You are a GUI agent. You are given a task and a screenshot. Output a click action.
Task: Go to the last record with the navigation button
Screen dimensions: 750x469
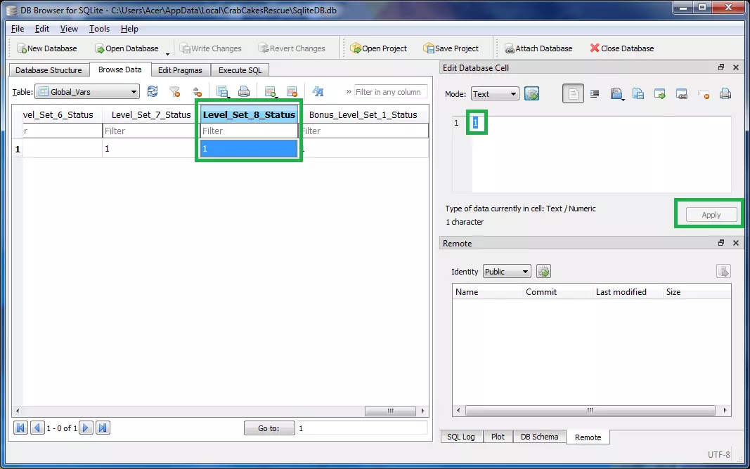pos(103,428)
